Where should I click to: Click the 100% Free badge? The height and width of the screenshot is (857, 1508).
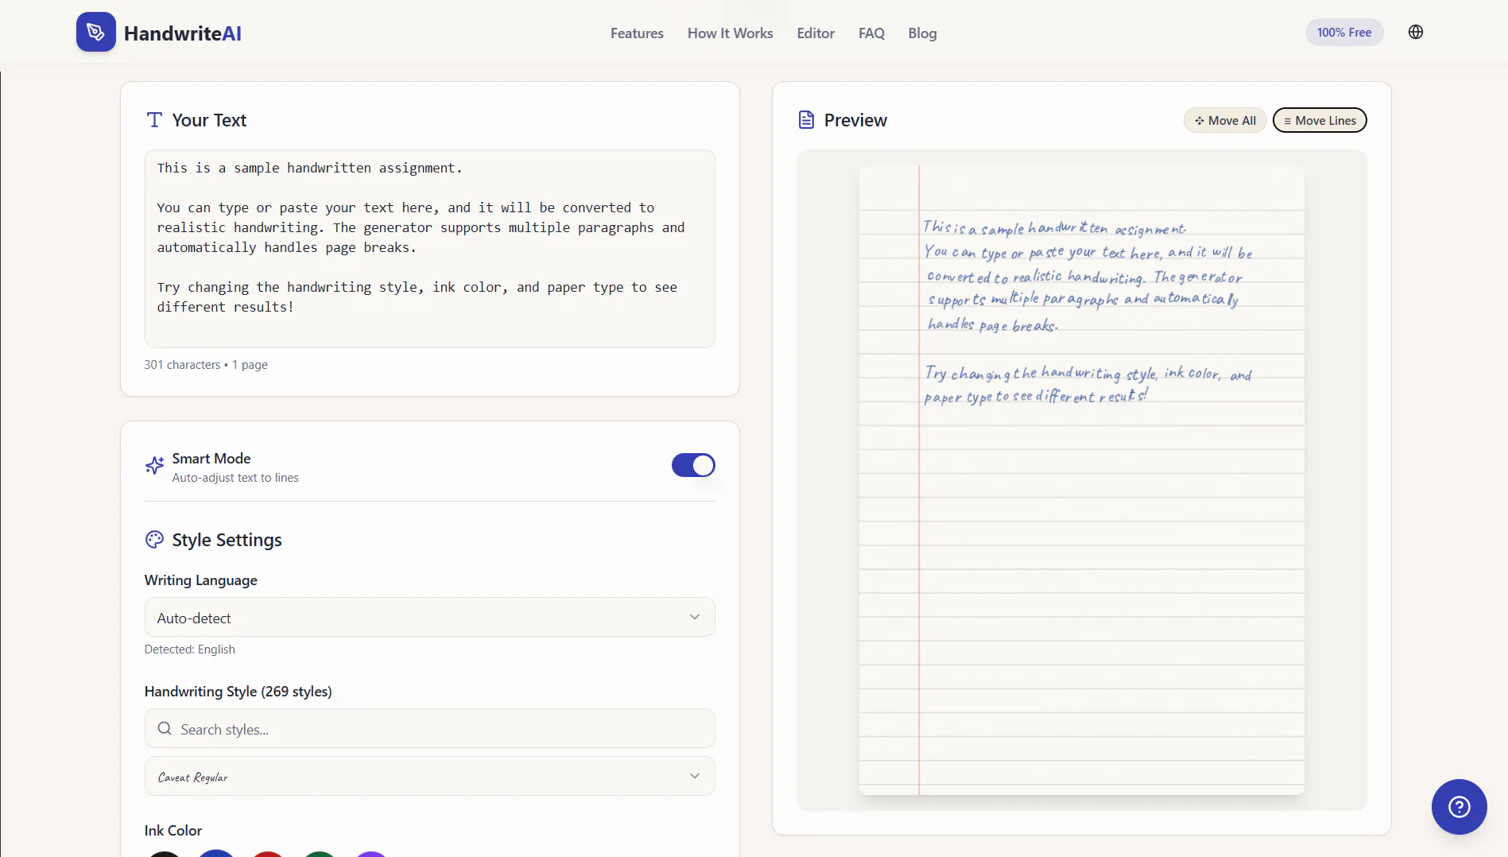(x=1344, y=33)
